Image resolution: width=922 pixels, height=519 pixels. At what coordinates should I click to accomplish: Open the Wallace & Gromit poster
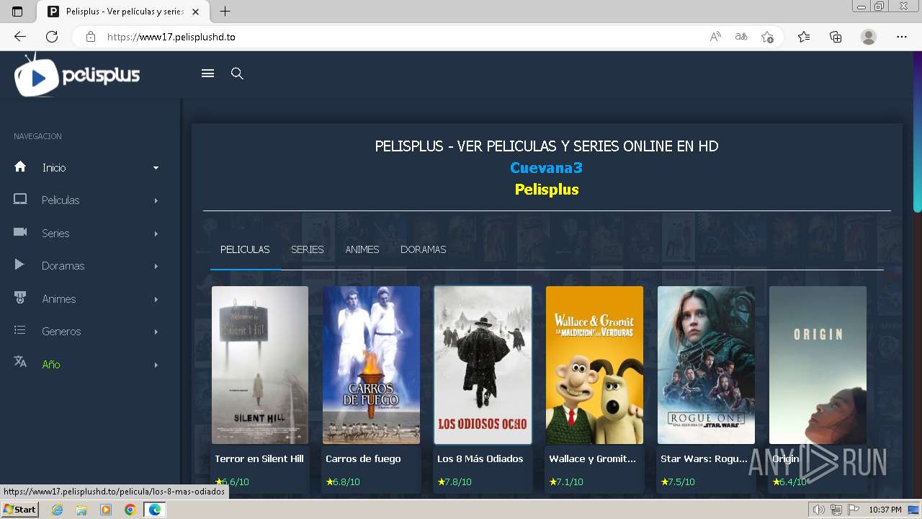[594, 365]
